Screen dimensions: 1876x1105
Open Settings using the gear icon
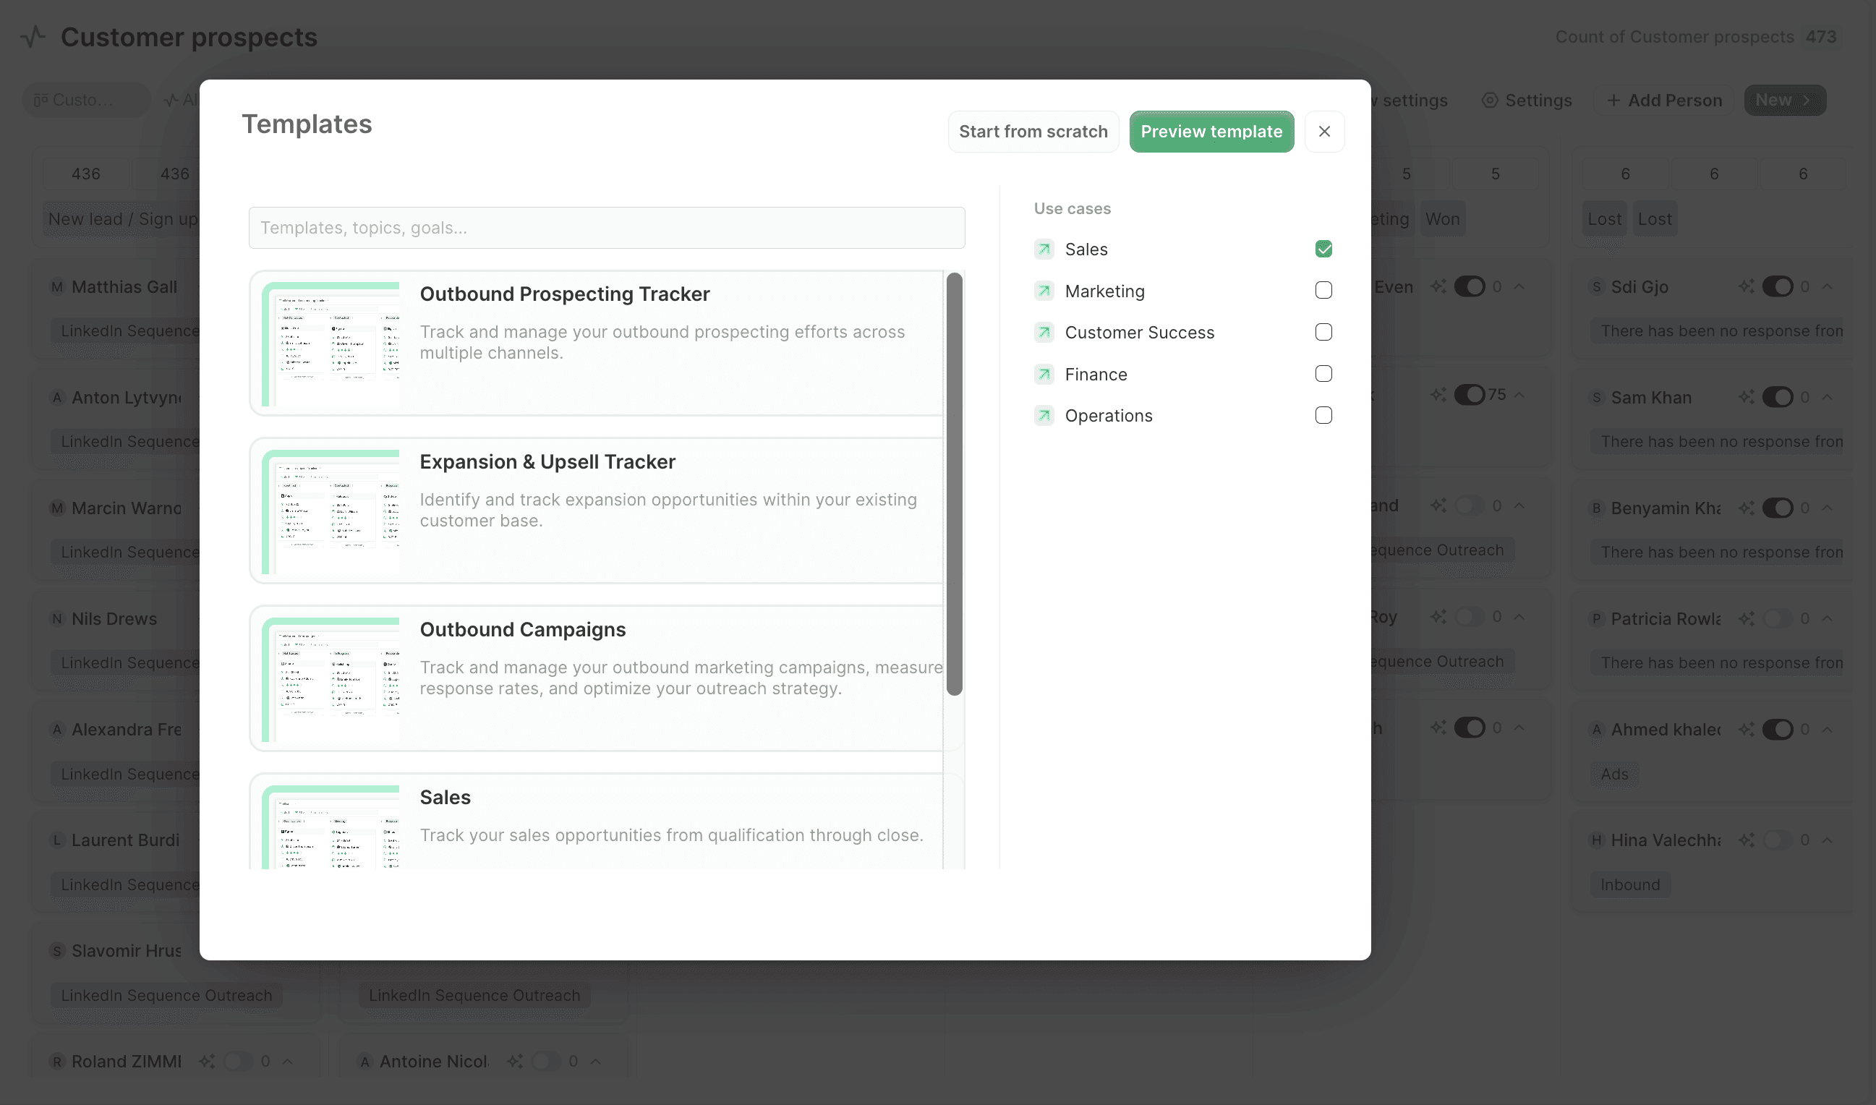click(1490, 100)
